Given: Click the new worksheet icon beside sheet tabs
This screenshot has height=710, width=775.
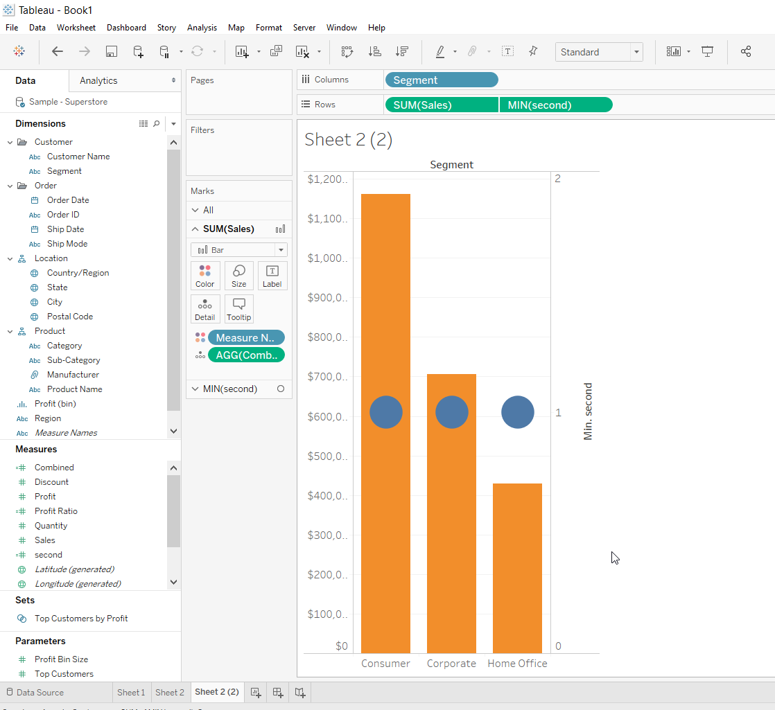Looking at the screenshot, I should pos(256,692).
